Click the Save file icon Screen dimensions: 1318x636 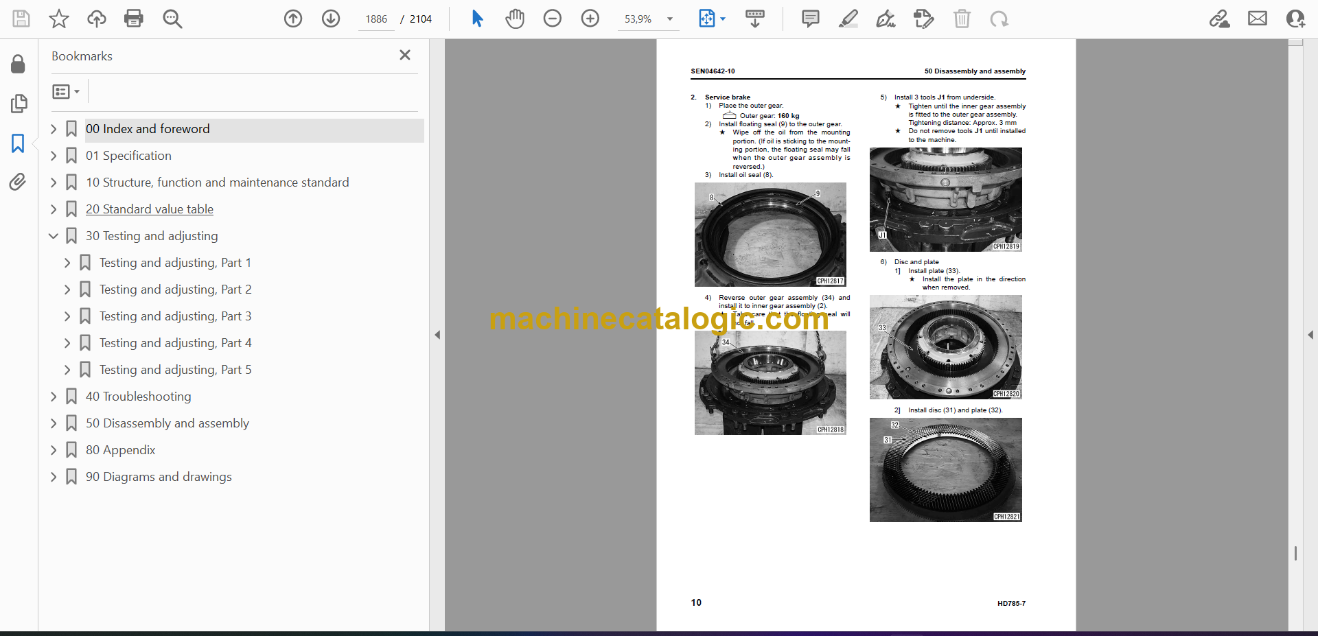21,19
